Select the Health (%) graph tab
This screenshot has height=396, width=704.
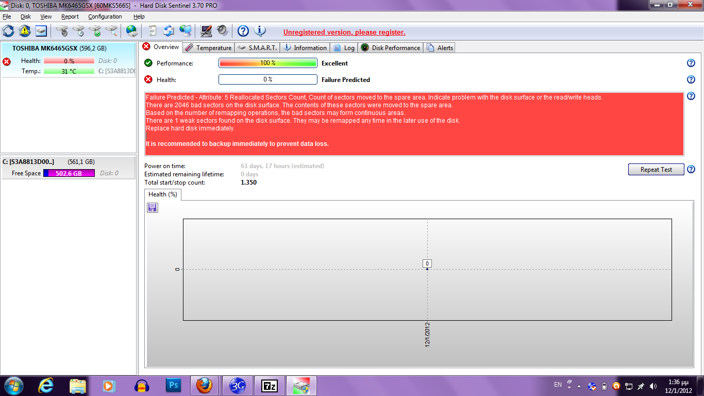point(163,194)
